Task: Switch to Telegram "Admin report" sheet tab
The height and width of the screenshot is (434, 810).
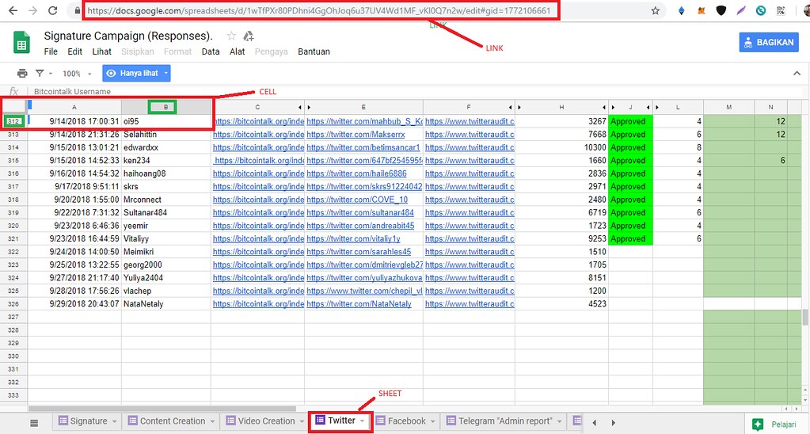Action: [505, 421]
